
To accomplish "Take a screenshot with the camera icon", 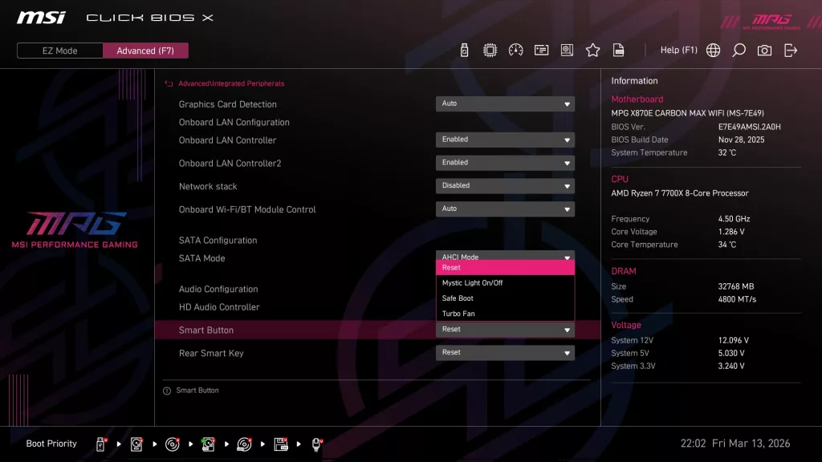I will point(764,50).
